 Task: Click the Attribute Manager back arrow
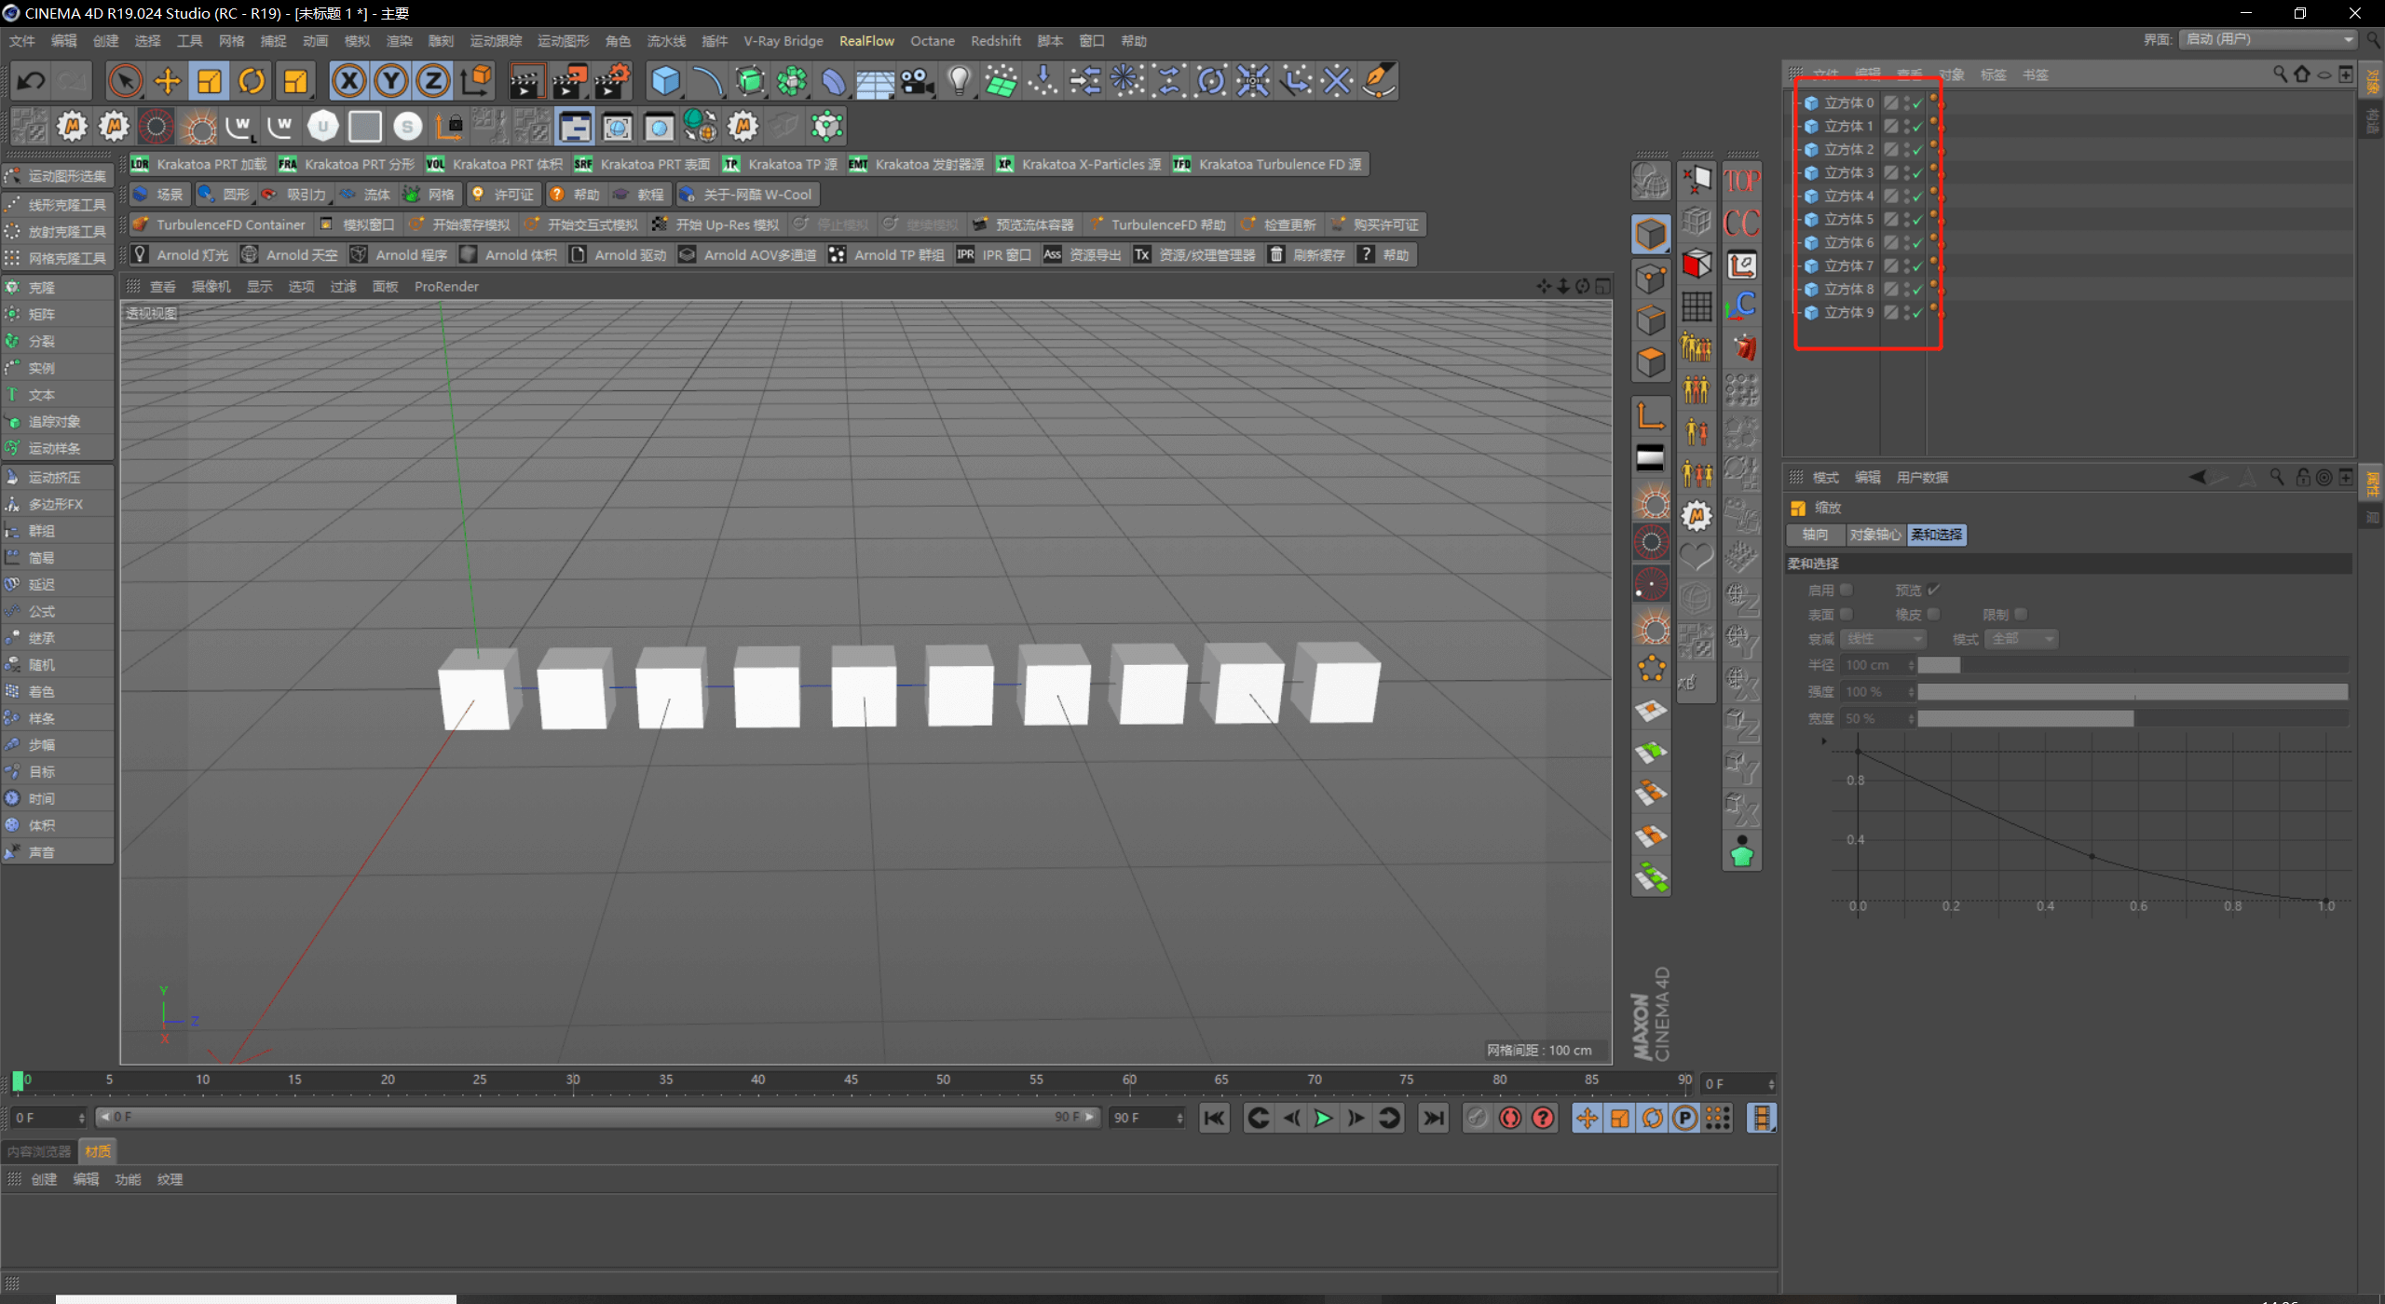click(2197, 477)
